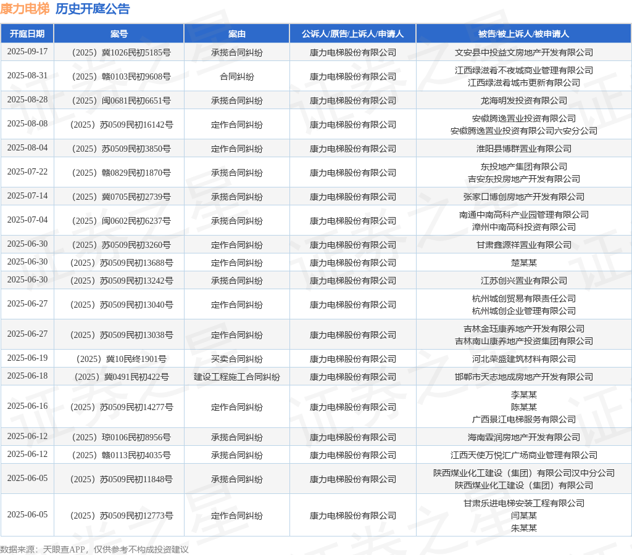
Task: Select case number (2025)赣0113民初4035号
Action: (x=122, y=456)
